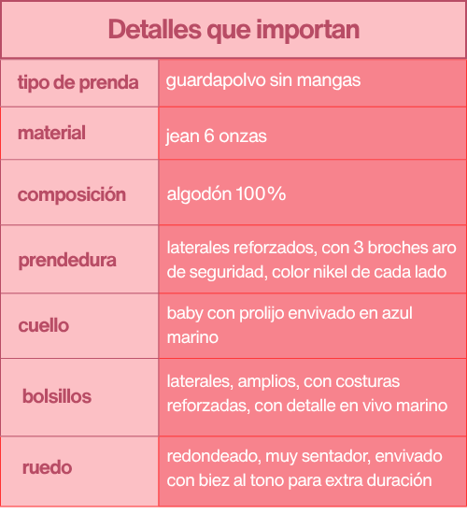The height and width of the screenshot is (514, 467).
Task: Click the 'jean 6 onzas' value
Action: 217,136
